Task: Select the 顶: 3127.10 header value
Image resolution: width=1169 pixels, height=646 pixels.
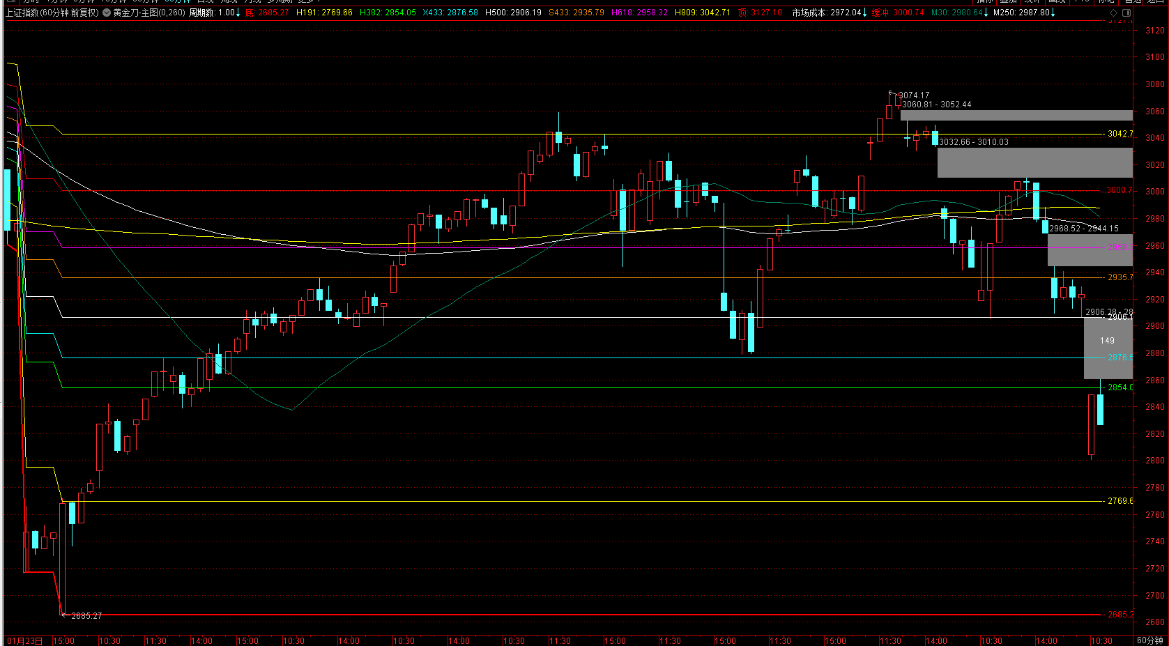Action: tap(760, 13)
